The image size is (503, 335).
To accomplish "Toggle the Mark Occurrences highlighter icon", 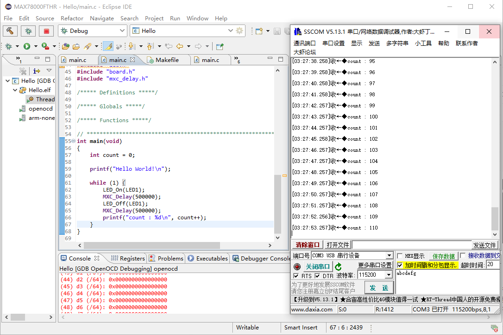I will point(108,46).
